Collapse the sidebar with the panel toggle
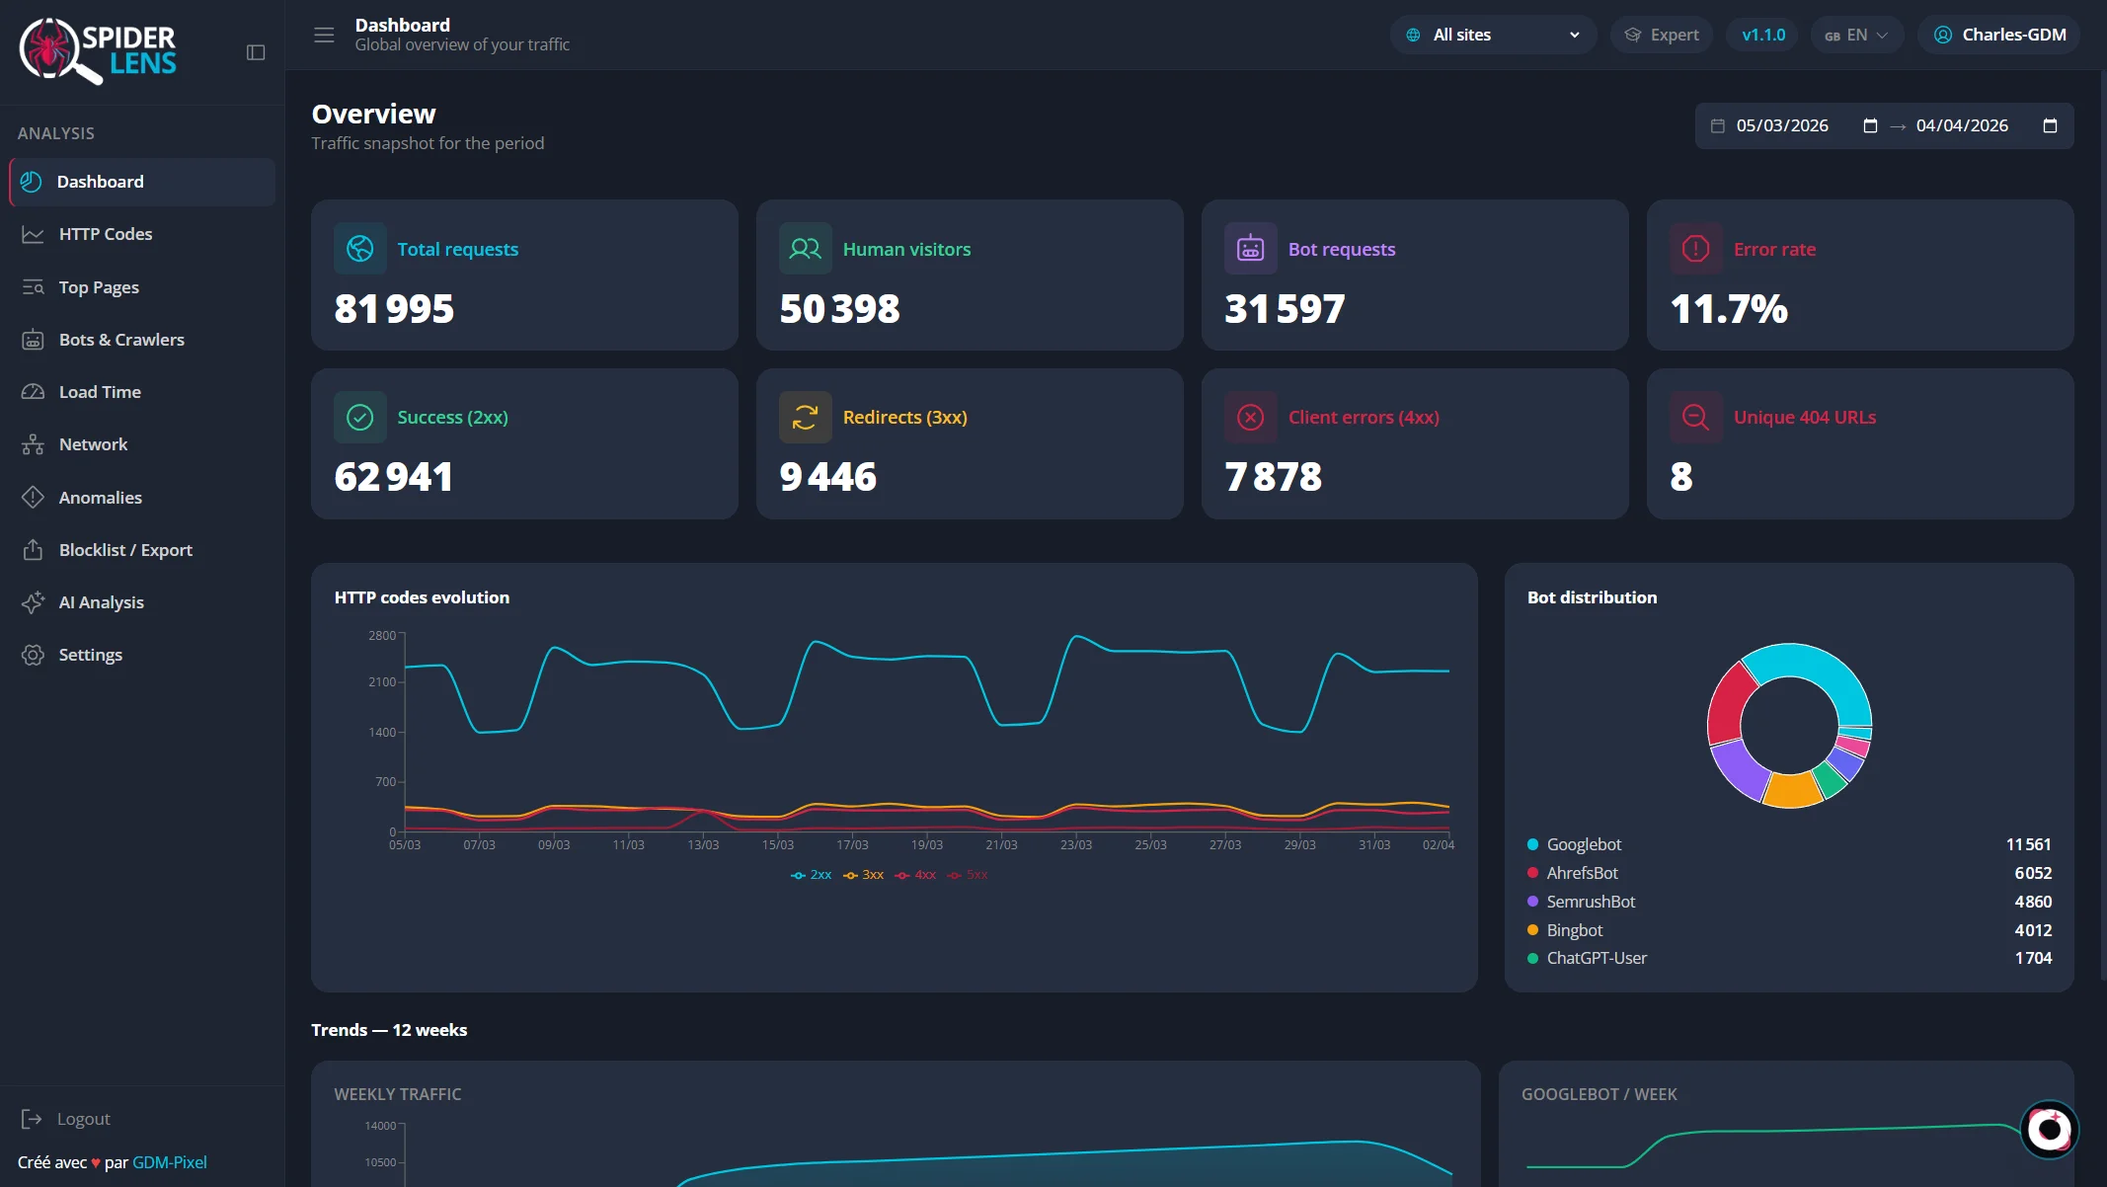Image resolution: width=2107 pixels, height=1187 pixels. click(257, 50)
